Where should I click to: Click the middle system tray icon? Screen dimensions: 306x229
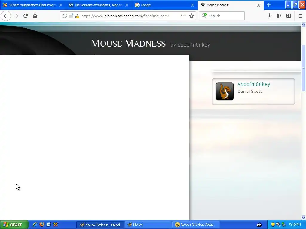click(278, 225)
